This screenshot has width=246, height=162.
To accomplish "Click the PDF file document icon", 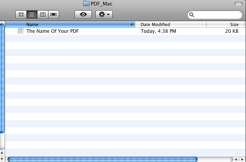I will click(21, 31).
